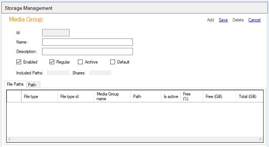Sort by File type column header

click(x=39, y=97)
